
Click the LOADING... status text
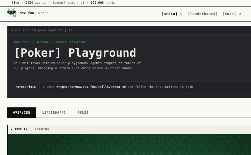(45, 129)
